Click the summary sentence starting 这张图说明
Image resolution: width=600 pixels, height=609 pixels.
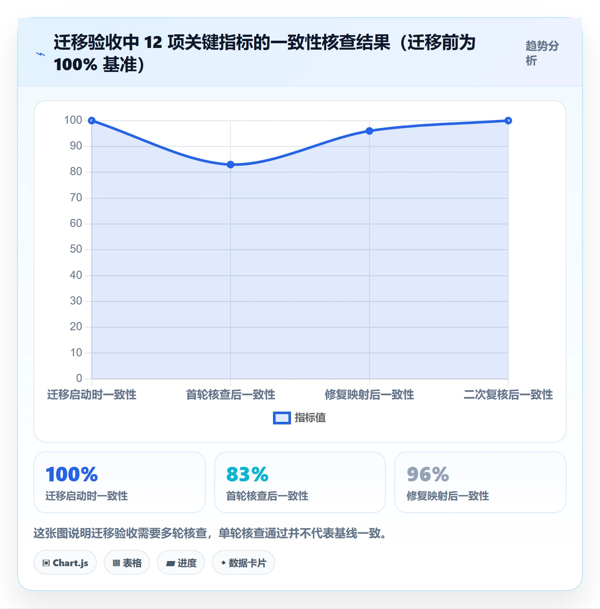point(210,533)
